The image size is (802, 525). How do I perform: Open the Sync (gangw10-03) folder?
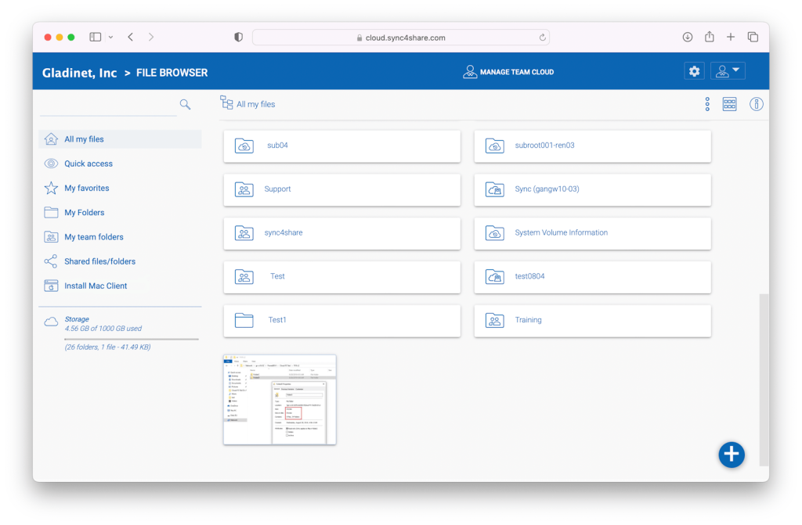(x=592, y=189)
